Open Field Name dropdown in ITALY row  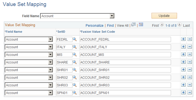pyautogui.click(x=51, y=47)
